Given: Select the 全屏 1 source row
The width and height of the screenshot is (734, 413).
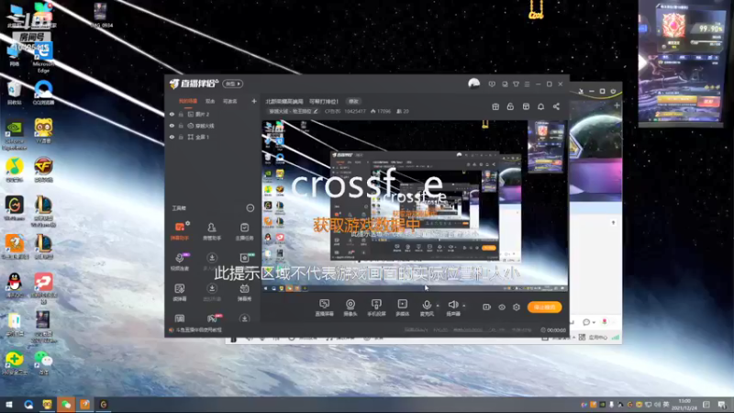Looking at the screenshot, I should click(212, 137).
